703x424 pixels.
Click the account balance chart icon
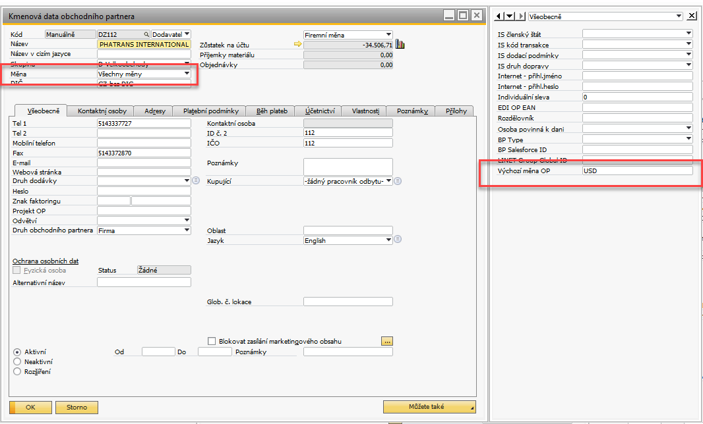pos(400,44)
